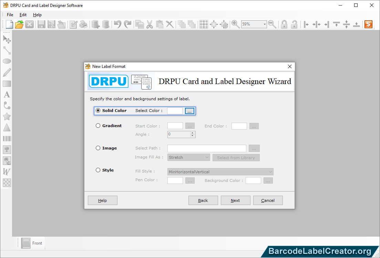Click the Select Path browse ellipsis button
The height and width of the screenshot is (258, 380).
[x=254, y=148]
